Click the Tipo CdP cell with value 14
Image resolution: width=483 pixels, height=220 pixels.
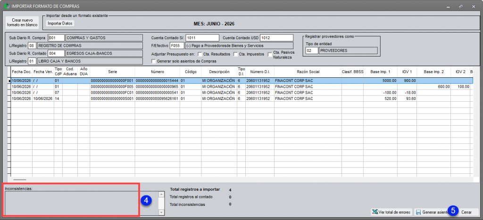[58, 98]
